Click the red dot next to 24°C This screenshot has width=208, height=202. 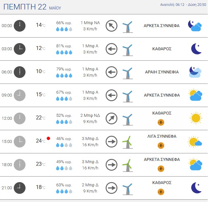point(48,138)
